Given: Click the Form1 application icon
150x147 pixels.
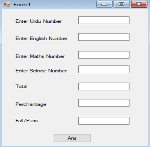Looking at the screenshot, I should 7,4.
